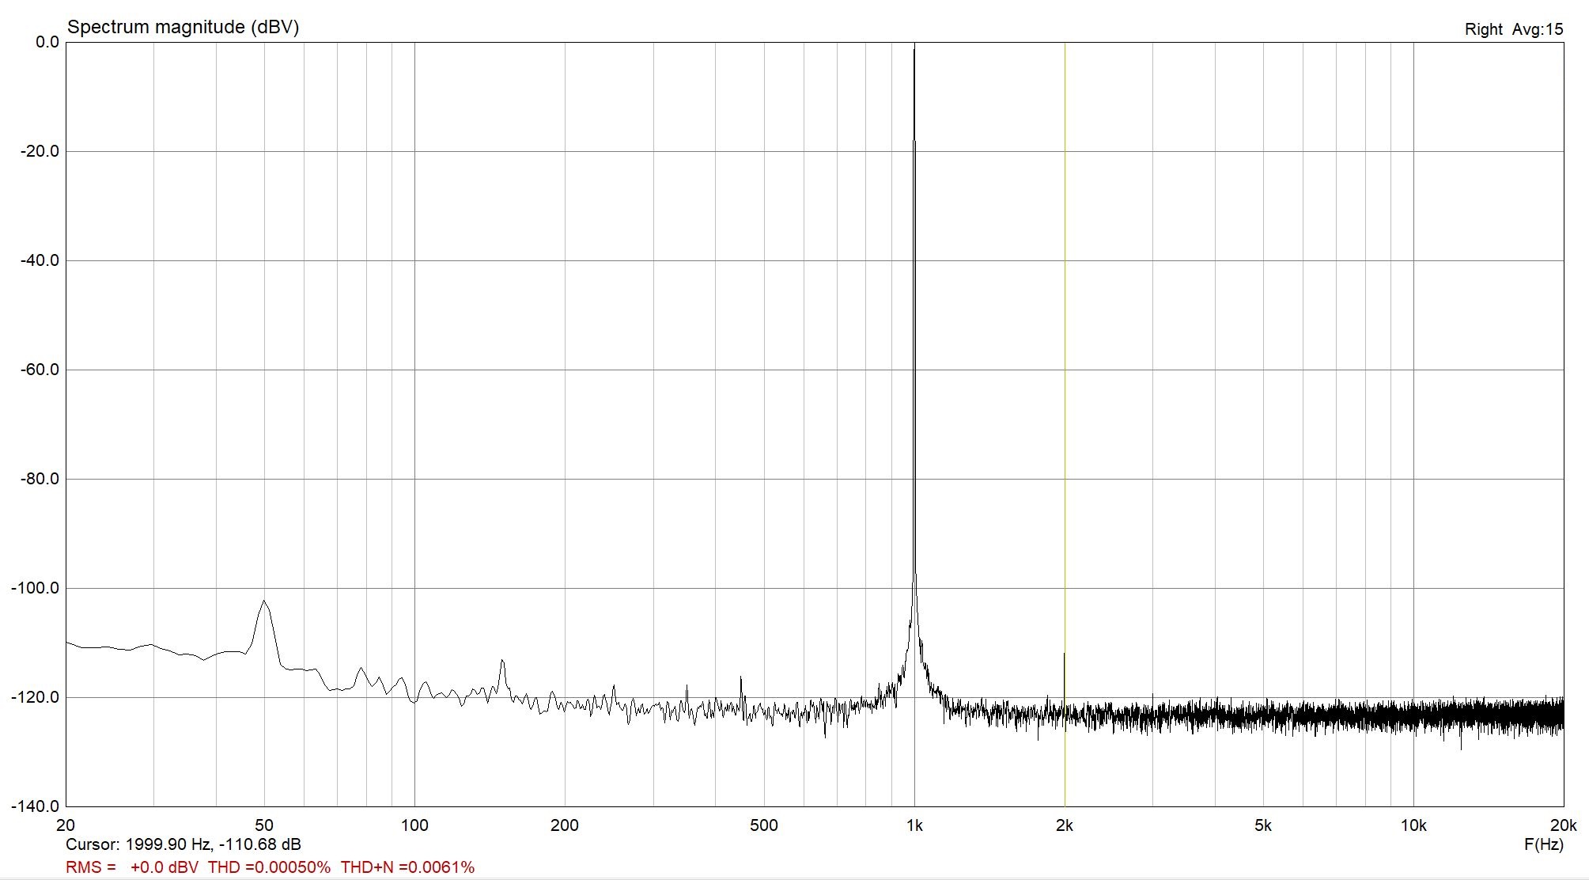Click the '100' frequency axis label
The height and width of the screenshot is (880, 1589).
414,825
